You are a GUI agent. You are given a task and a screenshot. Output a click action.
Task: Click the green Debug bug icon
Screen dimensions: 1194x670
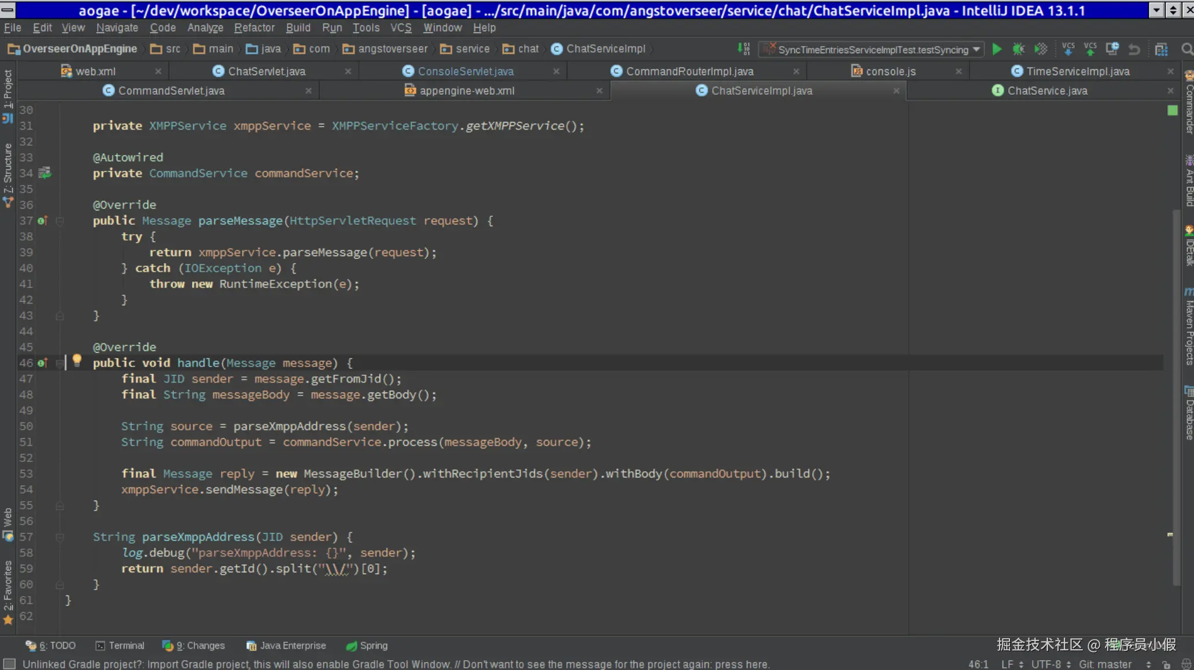coord(1018,49)
